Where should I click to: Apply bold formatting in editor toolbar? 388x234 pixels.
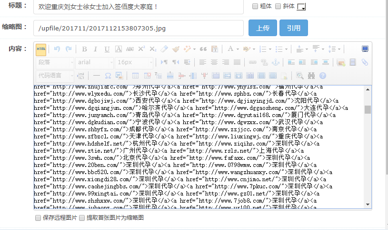[84, 49]
